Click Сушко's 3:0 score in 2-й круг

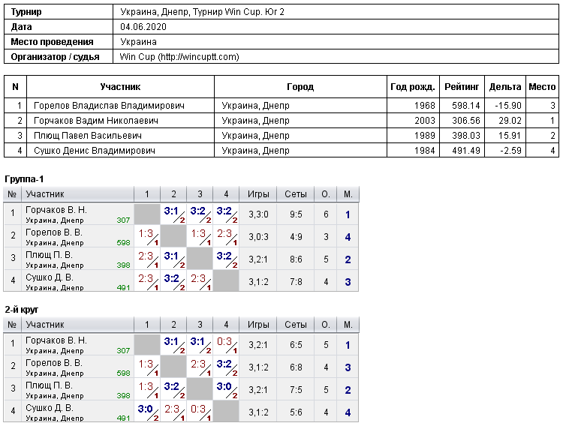click(147, 412)
